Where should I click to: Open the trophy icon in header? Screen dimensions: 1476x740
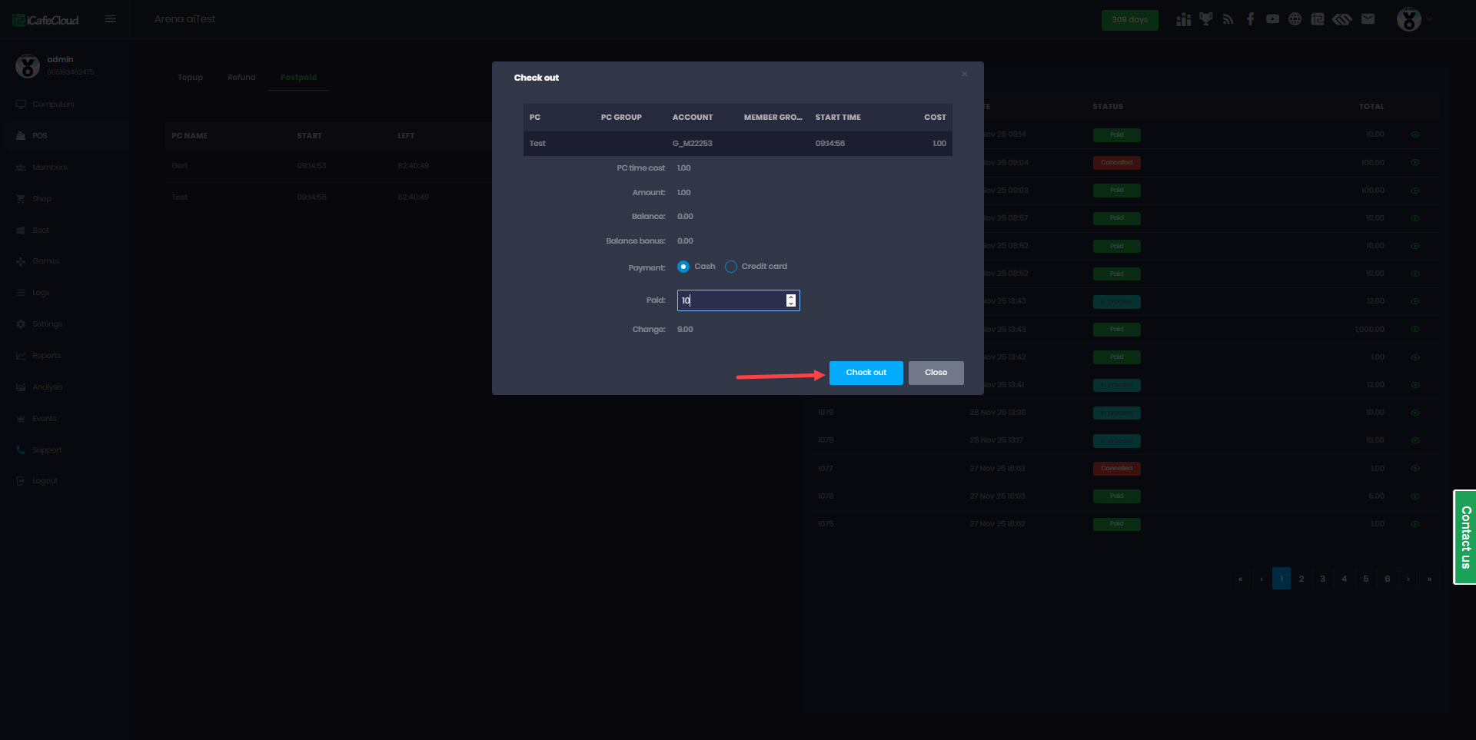pyautogui.click(x=1206, y=19)
